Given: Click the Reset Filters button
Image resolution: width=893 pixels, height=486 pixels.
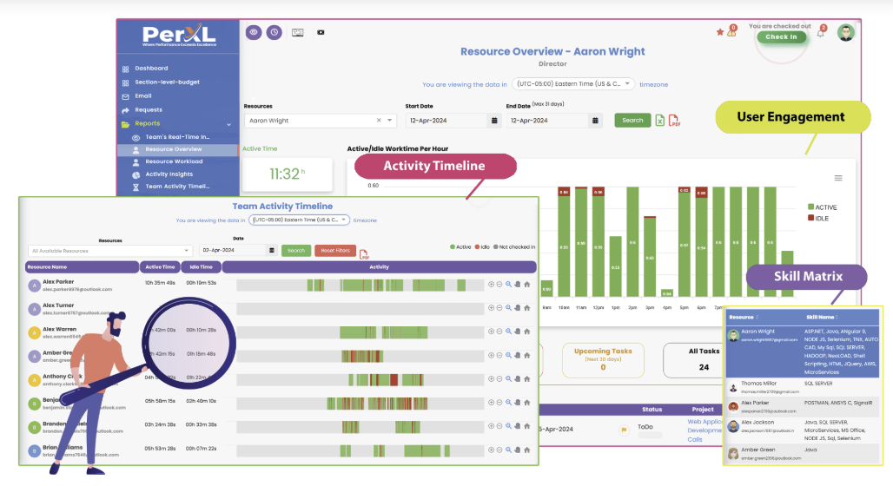Looking at the screenshot, I should (335, 250).
